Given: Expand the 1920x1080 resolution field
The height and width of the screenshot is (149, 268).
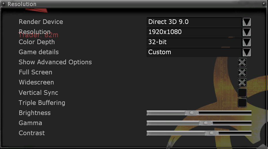Looking at the screenshot, I should coord(194,32).
